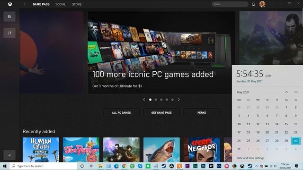Open Skype from the taskbar
Image resolution: width=303 pixels, height=170 pixels.
click(140, 166)
